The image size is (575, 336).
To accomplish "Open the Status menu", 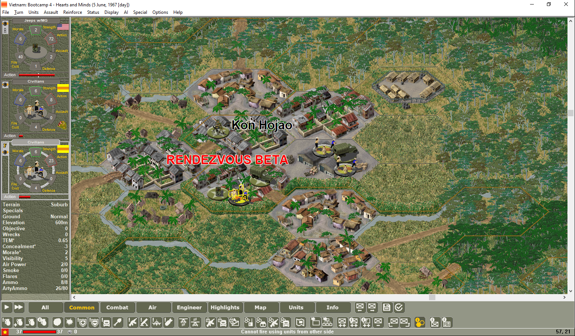I will [x=93, y=12].
